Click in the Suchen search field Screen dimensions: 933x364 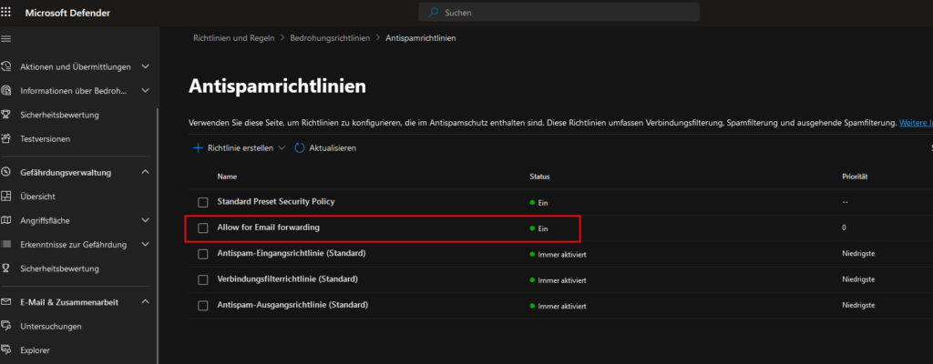(559, 12)
